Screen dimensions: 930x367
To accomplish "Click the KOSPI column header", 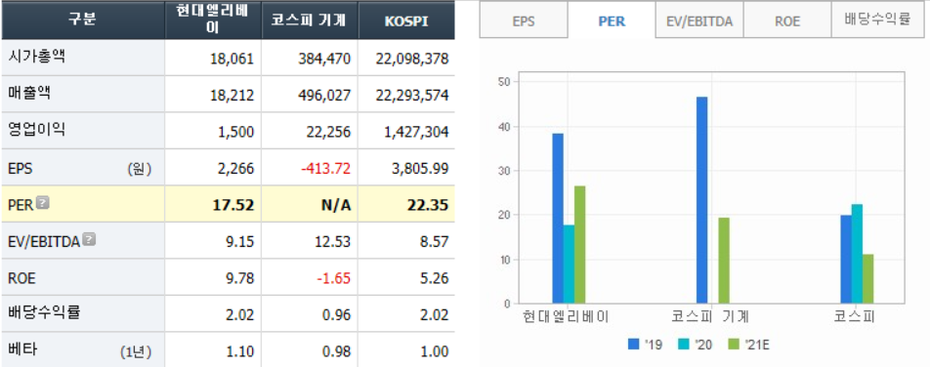I will (x=406, y=20).
